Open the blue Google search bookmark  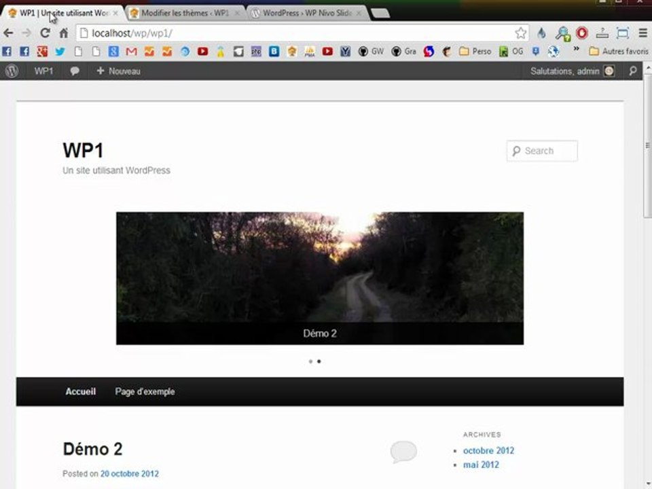click(x=113, y=52)
